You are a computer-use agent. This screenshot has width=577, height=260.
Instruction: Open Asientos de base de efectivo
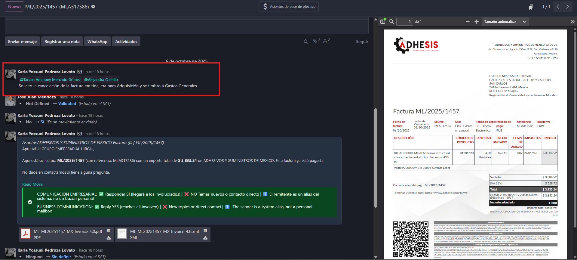[289, 7]
